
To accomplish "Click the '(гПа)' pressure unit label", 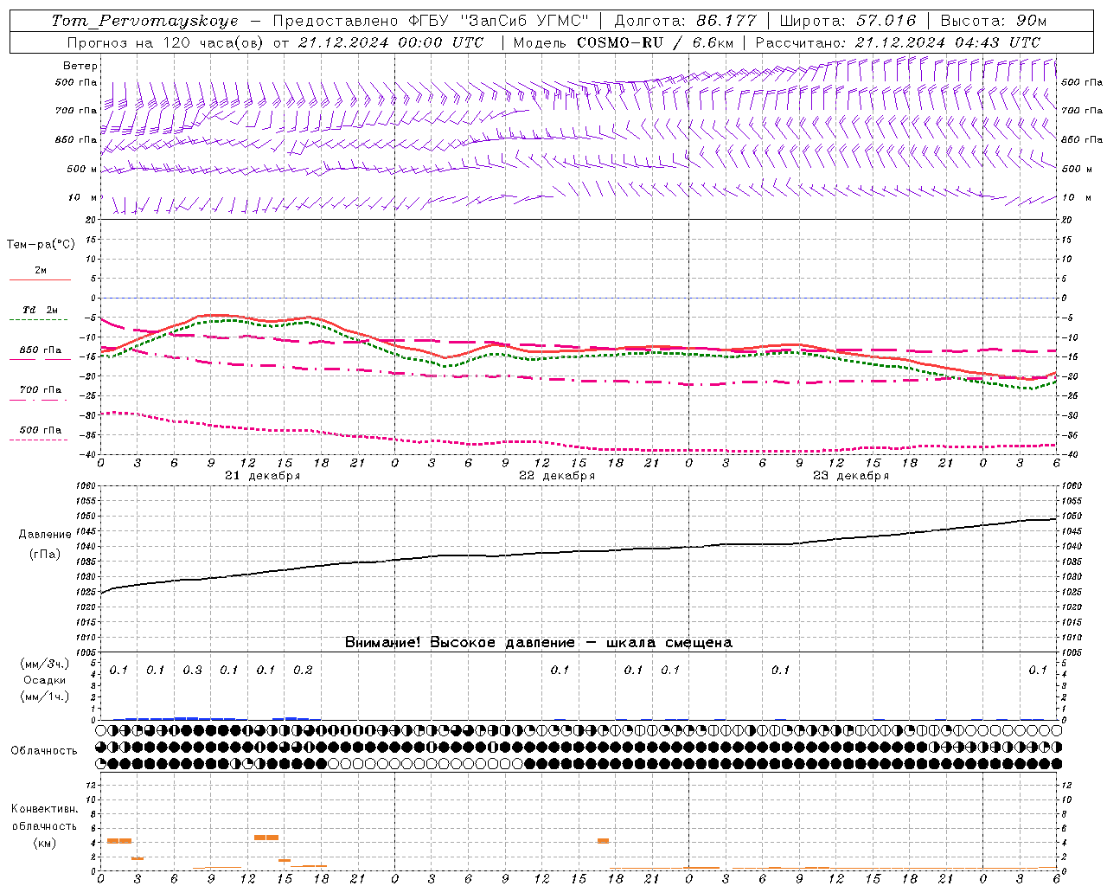I will pyautogui.click(x=45, y=555).
